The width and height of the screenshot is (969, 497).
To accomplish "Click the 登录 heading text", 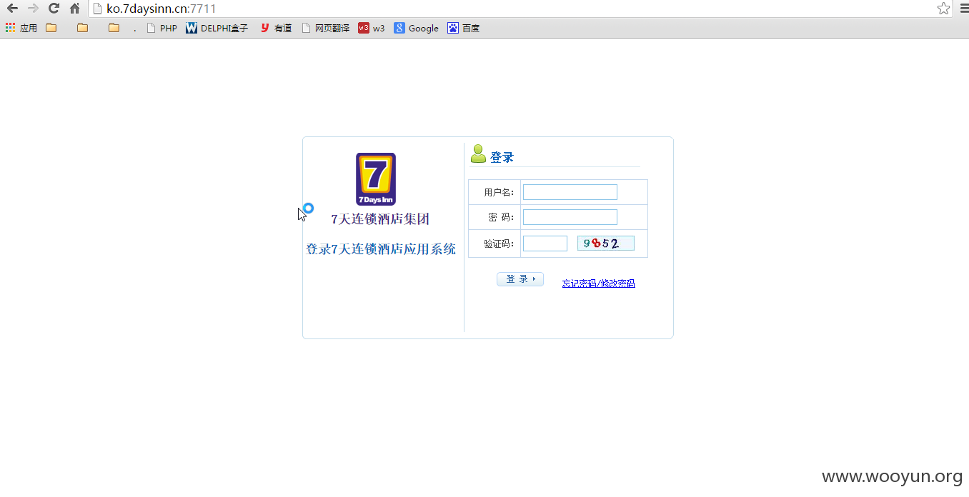I will [502, 157].
